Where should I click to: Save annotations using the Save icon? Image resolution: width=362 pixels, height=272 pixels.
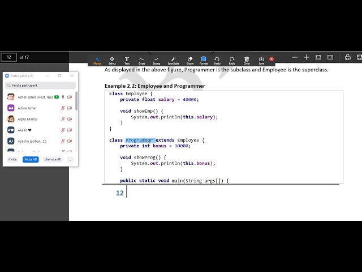pyautogui.click(x=261, y=59)
